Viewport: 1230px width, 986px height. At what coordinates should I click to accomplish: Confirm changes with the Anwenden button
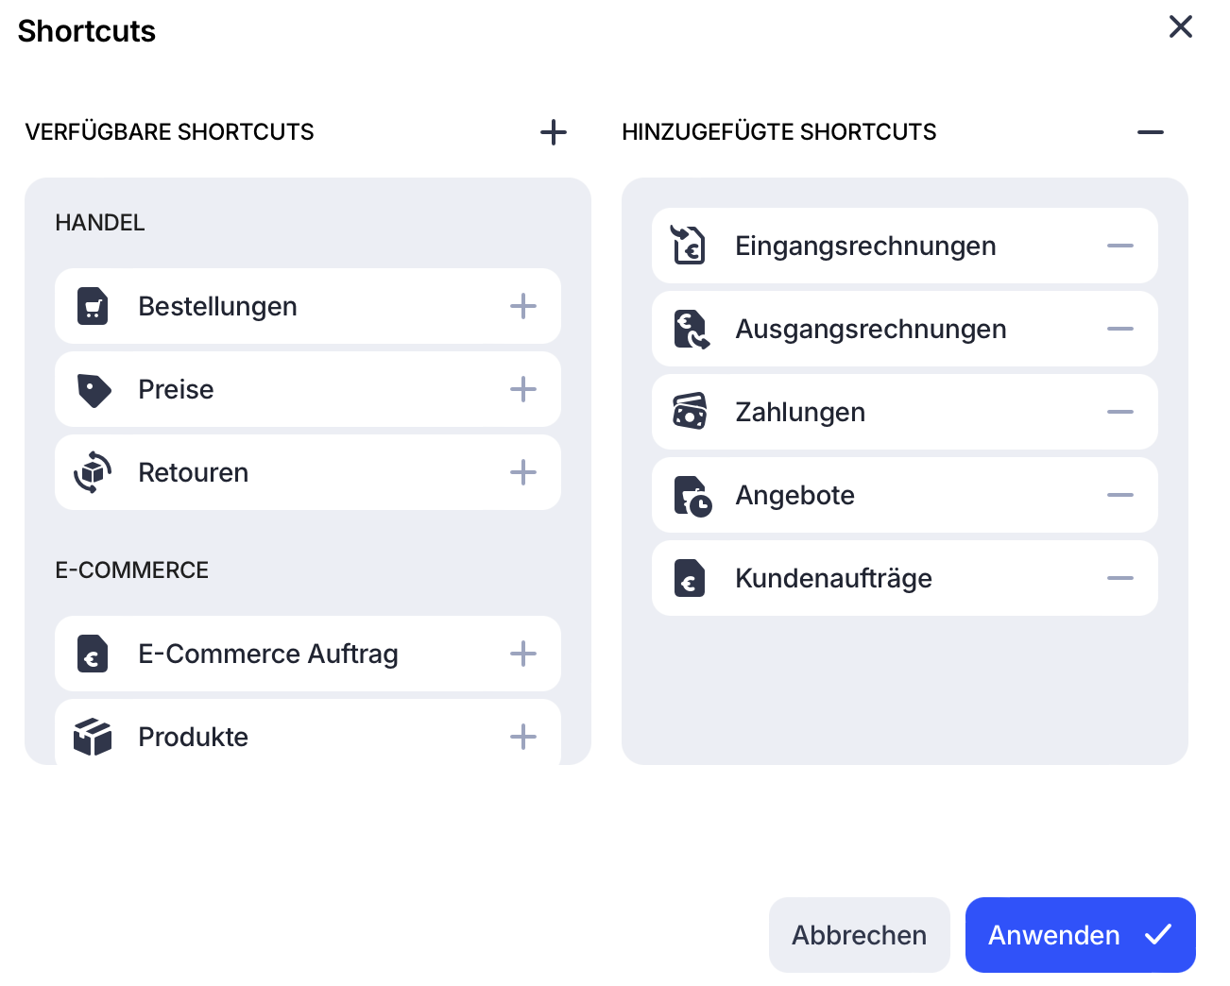pos(1080,935)
